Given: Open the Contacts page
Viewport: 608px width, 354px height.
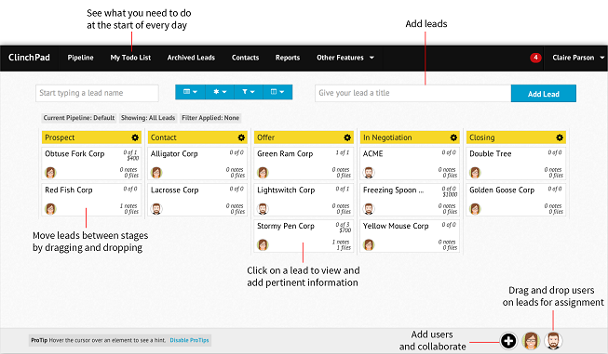Looking at the screenshot, I should (245, 58).
